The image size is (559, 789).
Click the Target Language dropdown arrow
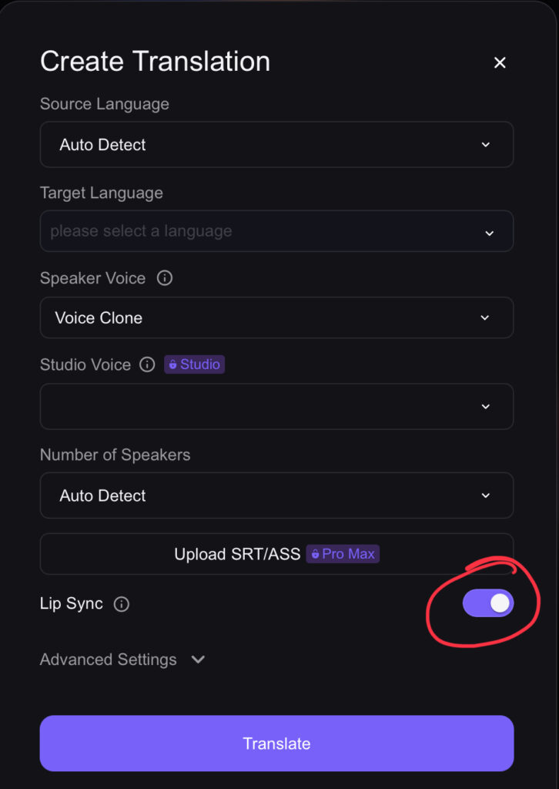(x=489, y=233)
